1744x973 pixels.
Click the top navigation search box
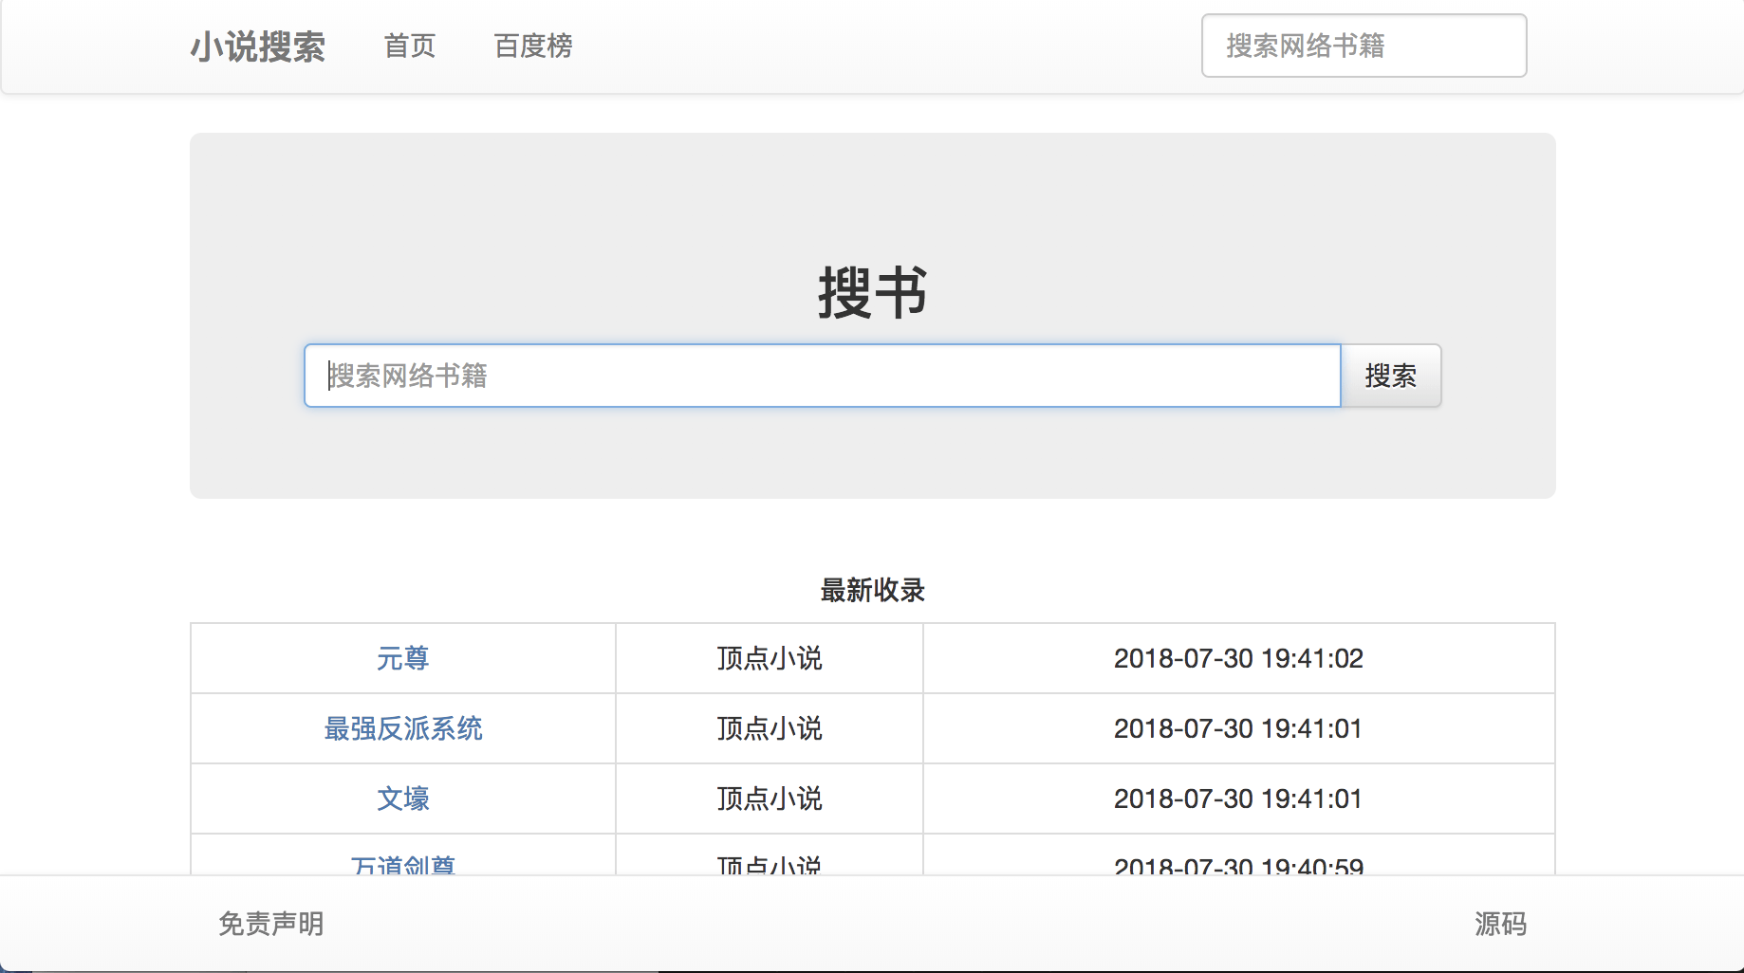(x=1364, y=46)
